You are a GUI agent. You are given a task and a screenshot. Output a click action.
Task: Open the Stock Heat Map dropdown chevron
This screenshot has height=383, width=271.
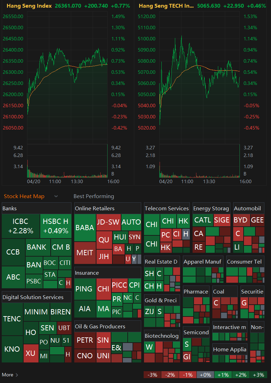pyautogui.click(x=56, y=196)
